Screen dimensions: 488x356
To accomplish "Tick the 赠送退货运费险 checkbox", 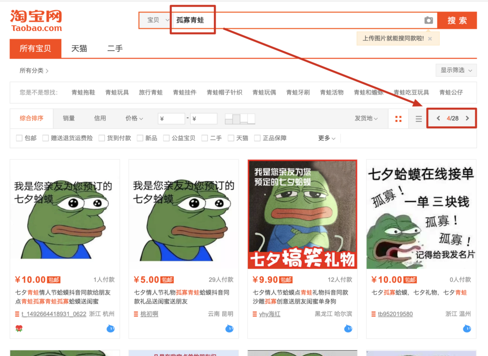I will (46, 138).
